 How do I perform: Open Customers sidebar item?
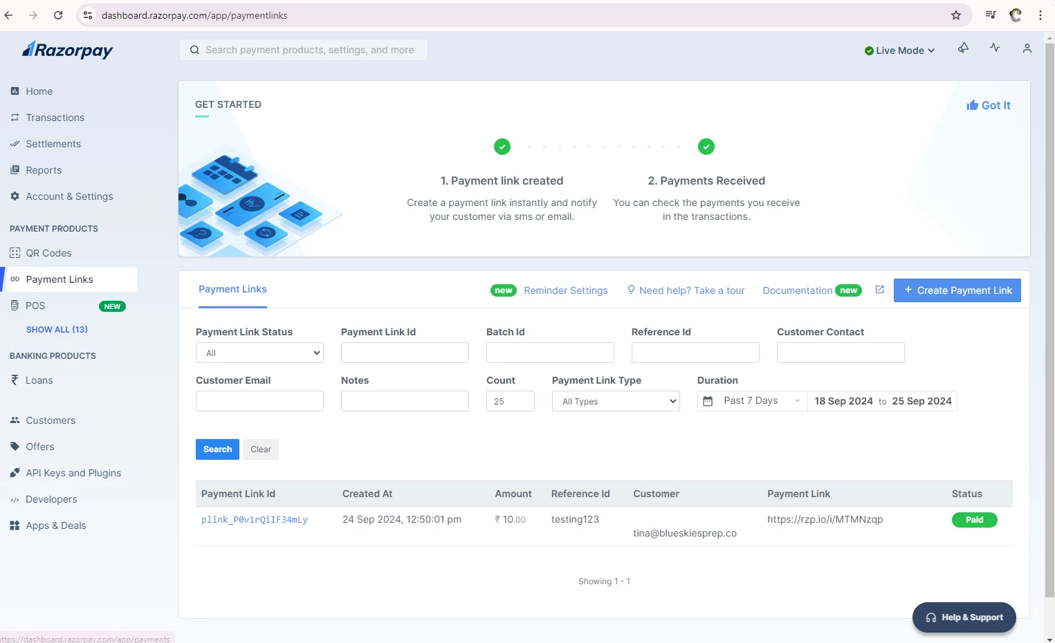point(51,420)
